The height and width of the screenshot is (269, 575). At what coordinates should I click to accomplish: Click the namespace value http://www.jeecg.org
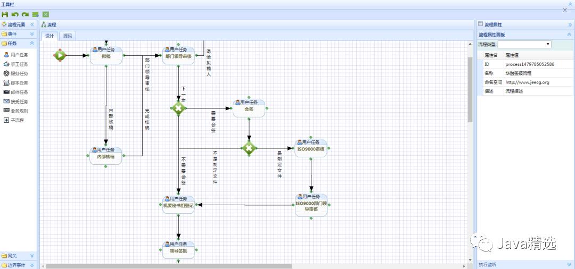[527, 82]
